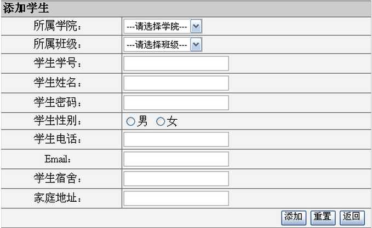Focus the 家庭地址 address field

click(176, 198)
